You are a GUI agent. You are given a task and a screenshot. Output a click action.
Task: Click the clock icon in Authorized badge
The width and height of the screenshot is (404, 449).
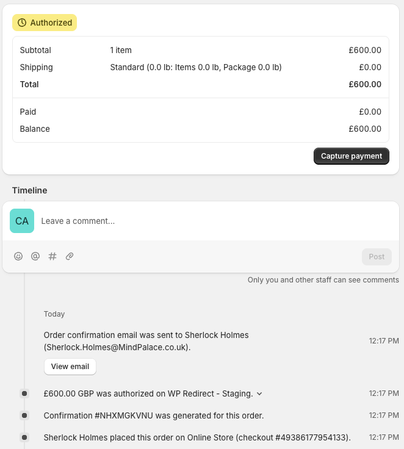tap(22, 23)
